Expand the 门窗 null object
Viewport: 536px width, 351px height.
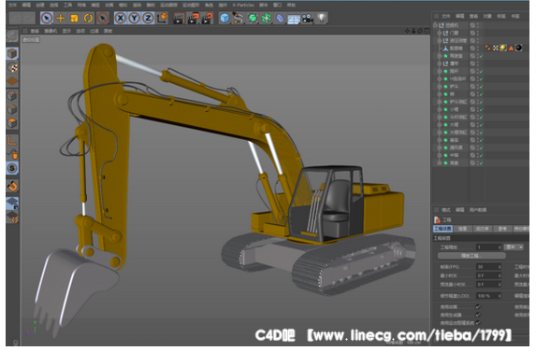click(440, 33)
